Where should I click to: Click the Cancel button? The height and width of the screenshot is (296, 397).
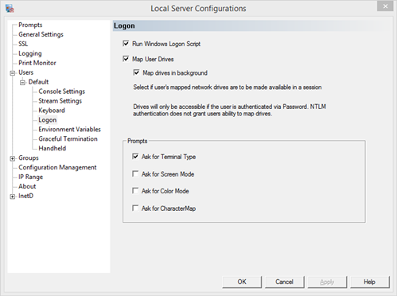(x=285, y=282)
